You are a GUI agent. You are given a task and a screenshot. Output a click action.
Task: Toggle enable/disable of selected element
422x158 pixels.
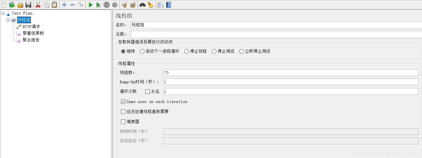81,5
